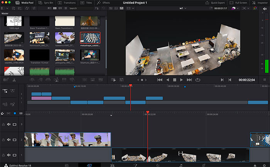Click the Close Up edit icon
This screenshot has height=167, width=270.
(56, 79)
